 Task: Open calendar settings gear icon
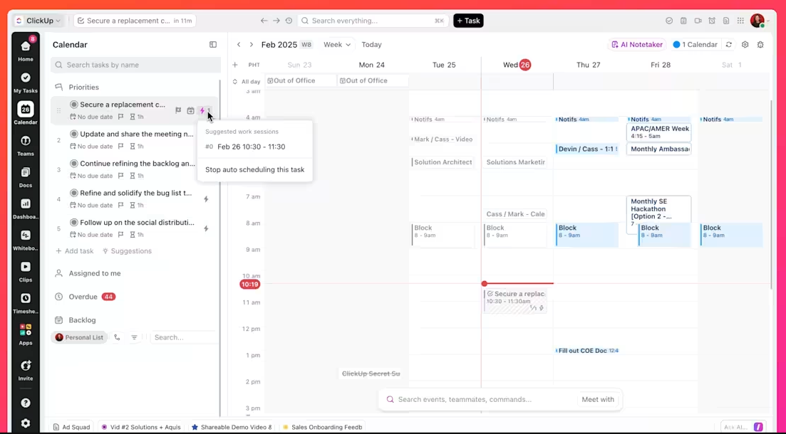click(745, 45)
